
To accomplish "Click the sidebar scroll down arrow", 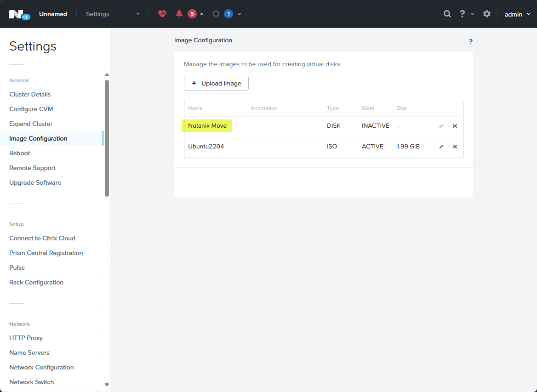I will click(107, 385).
